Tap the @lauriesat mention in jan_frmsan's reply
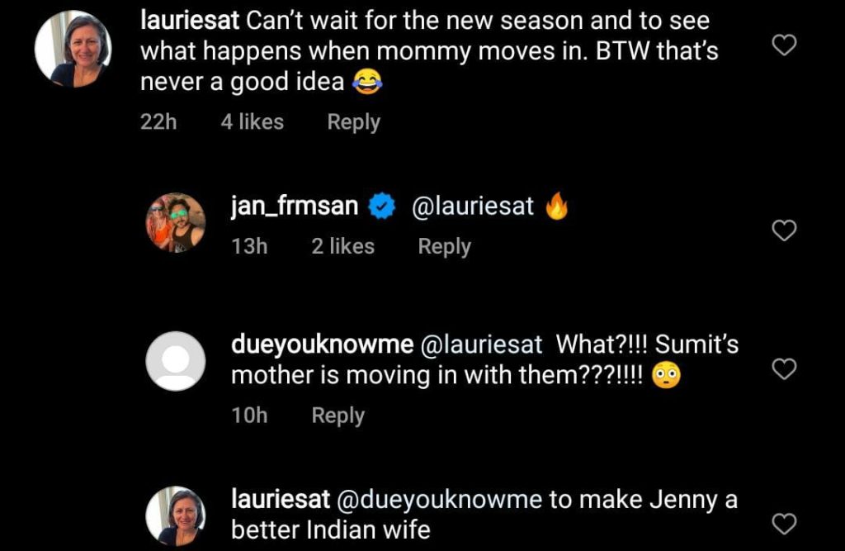The image size is (845, 551). (x=473, y=207)
